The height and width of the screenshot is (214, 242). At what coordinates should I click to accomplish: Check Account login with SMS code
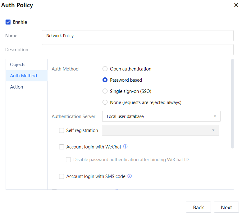pyautogui.click(x=62, y=176)
